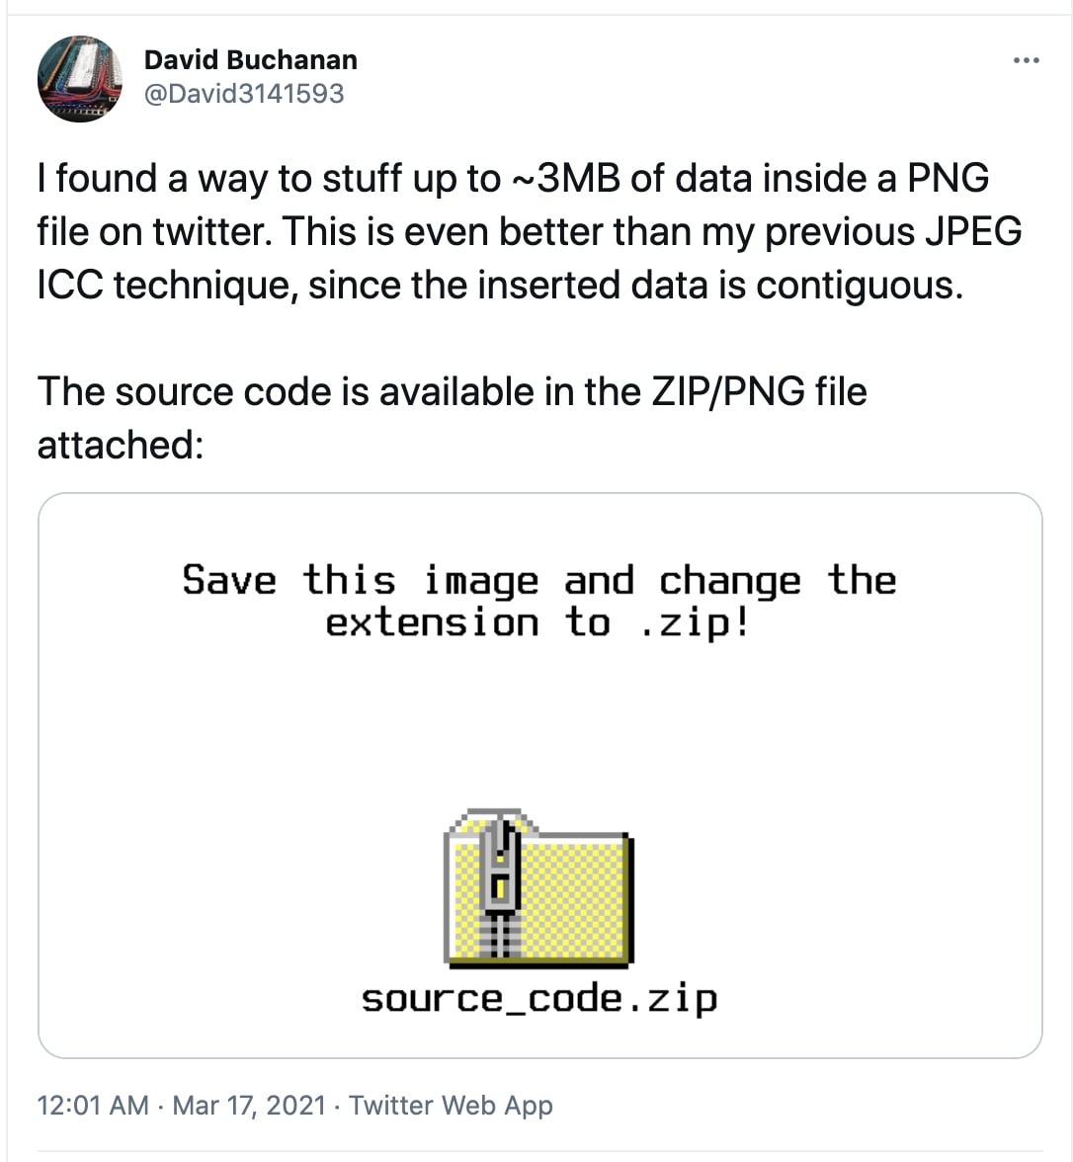Click the @David3141593 handle
This screenshot has height=1162, width=1073.
[x=246, y=94]
